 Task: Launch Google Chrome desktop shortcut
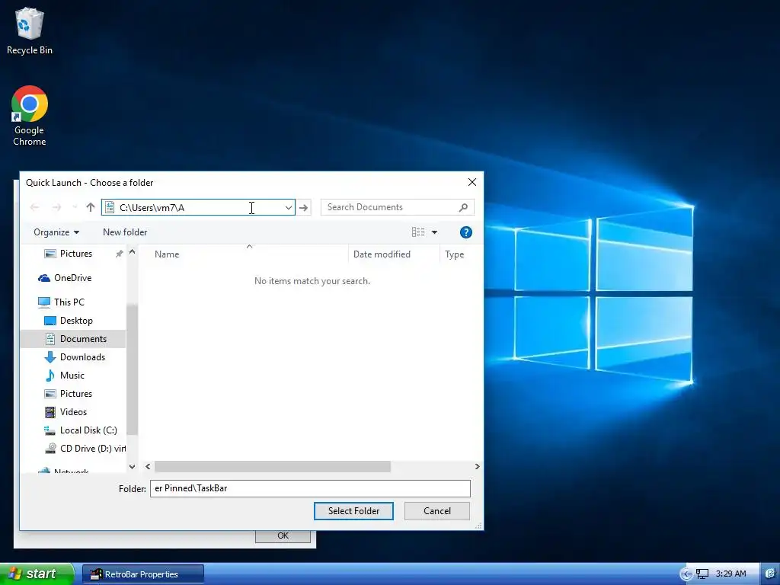(x=30, y=116)
